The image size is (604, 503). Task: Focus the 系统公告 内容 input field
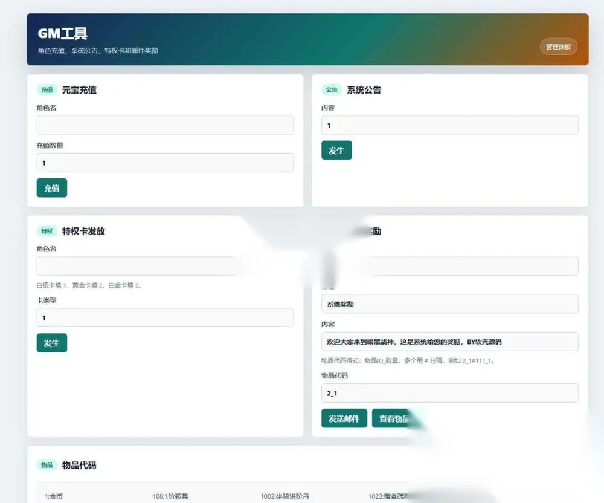click(x=450, y=125)
